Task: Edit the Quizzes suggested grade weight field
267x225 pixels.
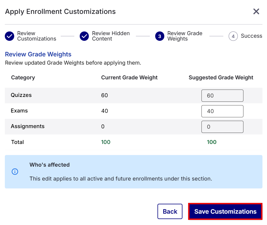Action: pos(222,95)
